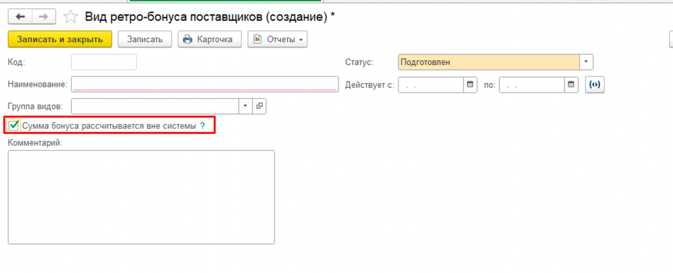
Task: Click the yellow Записать и закрыть button
Action: (x=60, y=39)
